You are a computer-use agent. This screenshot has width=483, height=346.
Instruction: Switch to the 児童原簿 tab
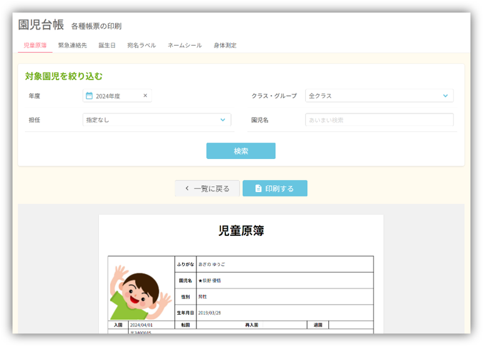click(35, 45)
